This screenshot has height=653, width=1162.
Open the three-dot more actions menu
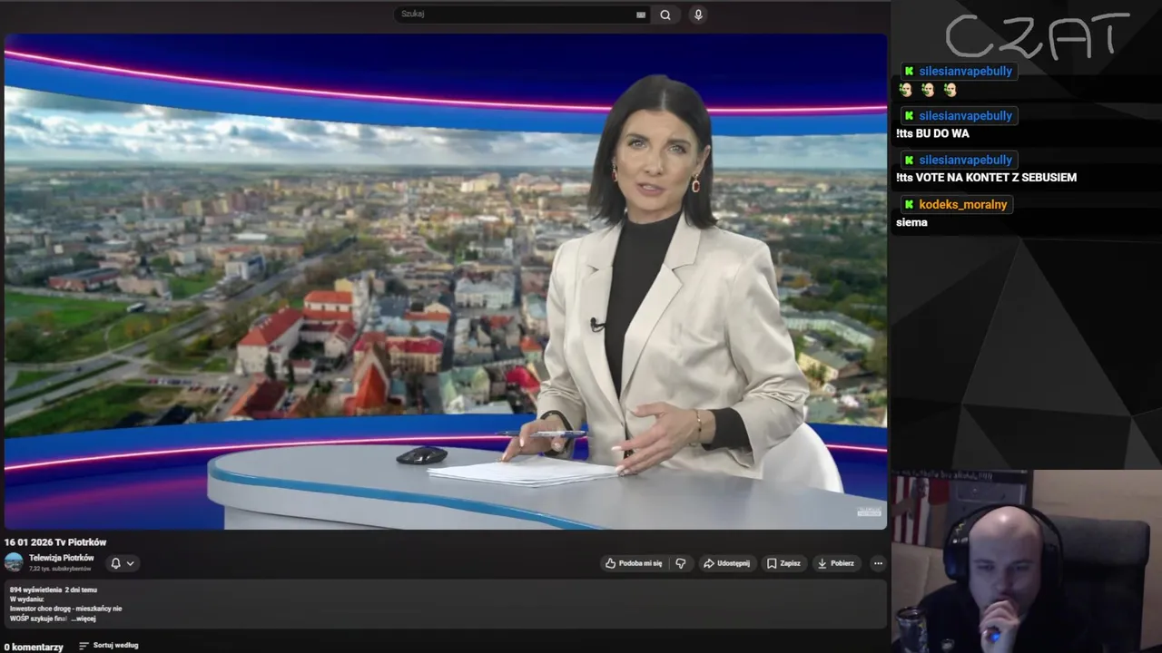tap(878, 563)
